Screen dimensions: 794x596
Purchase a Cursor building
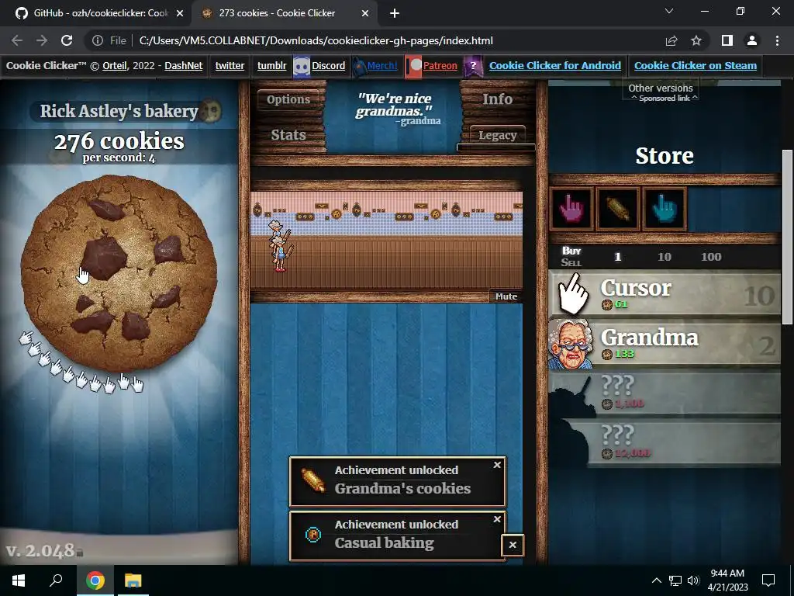[665, 294]
